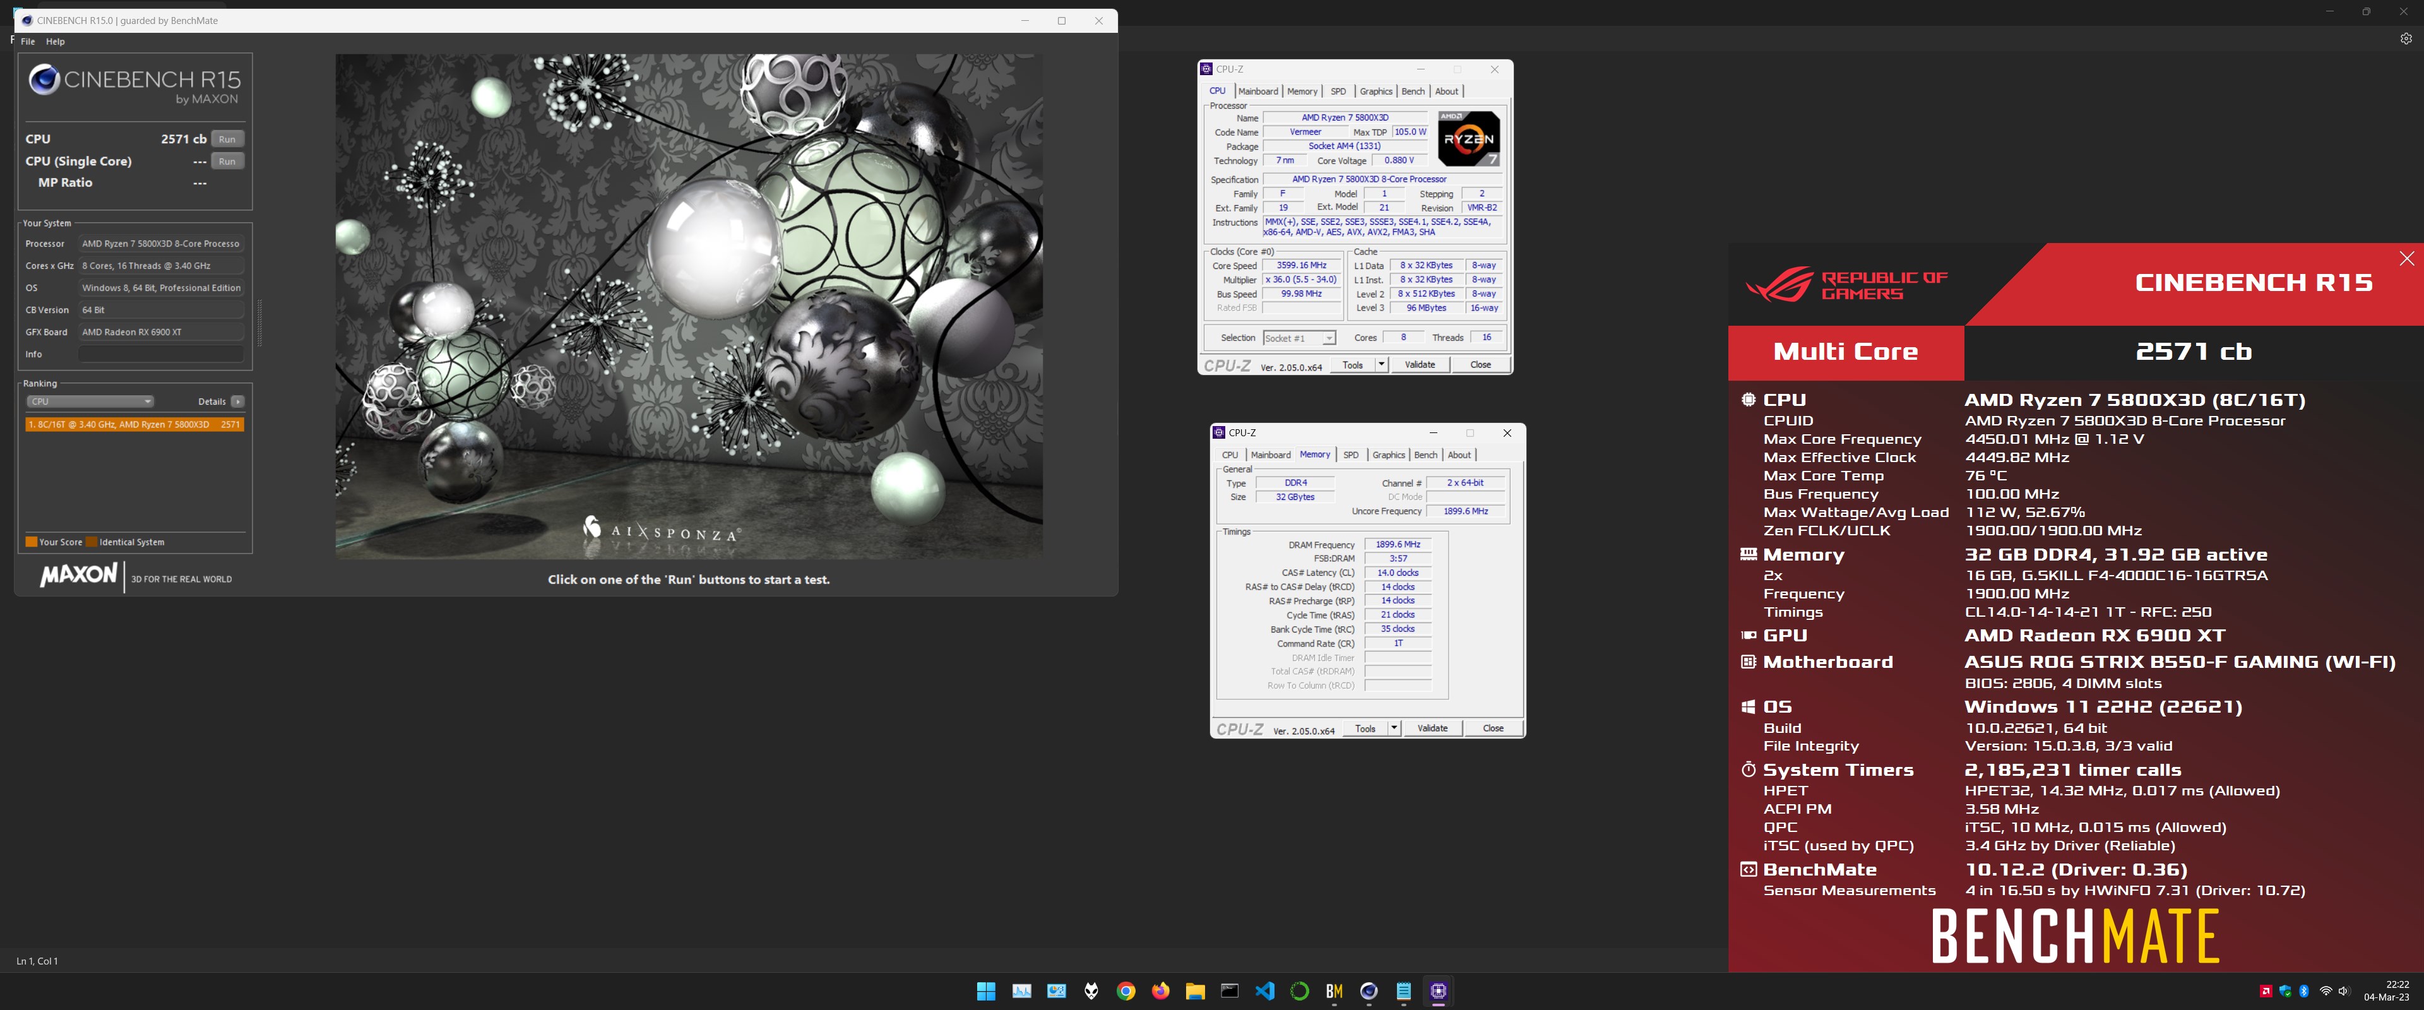The image size is (2424, 1010).
Task: Open Firefox from the taskbar
Action: point(1160,990)
